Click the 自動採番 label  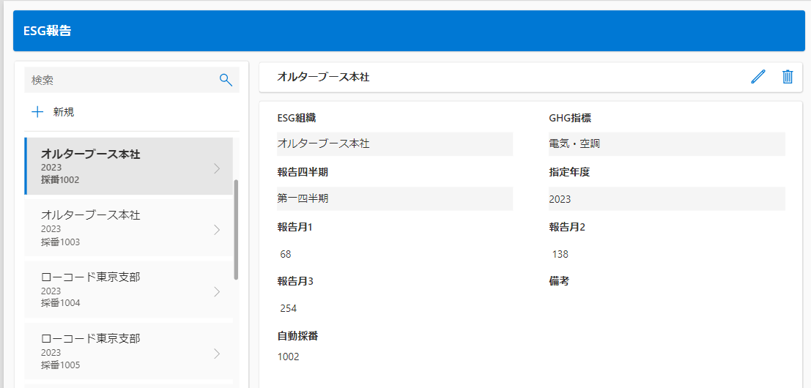coord(297,337)
